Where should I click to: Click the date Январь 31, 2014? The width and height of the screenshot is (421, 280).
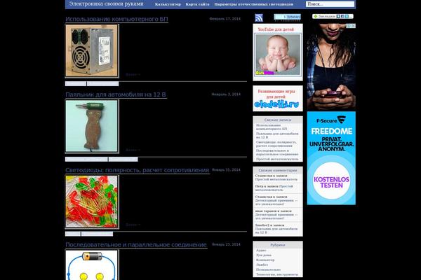pyautogui.click(x=226, y=170)
